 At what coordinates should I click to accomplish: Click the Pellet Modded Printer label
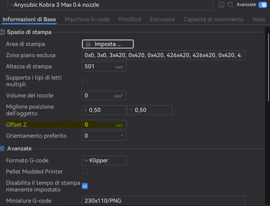(34, 172)
